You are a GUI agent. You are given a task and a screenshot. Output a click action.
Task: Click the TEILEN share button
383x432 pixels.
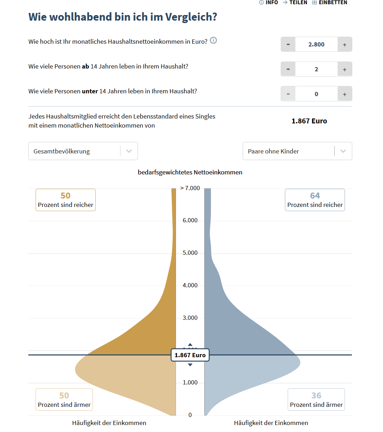pos(295,2)
